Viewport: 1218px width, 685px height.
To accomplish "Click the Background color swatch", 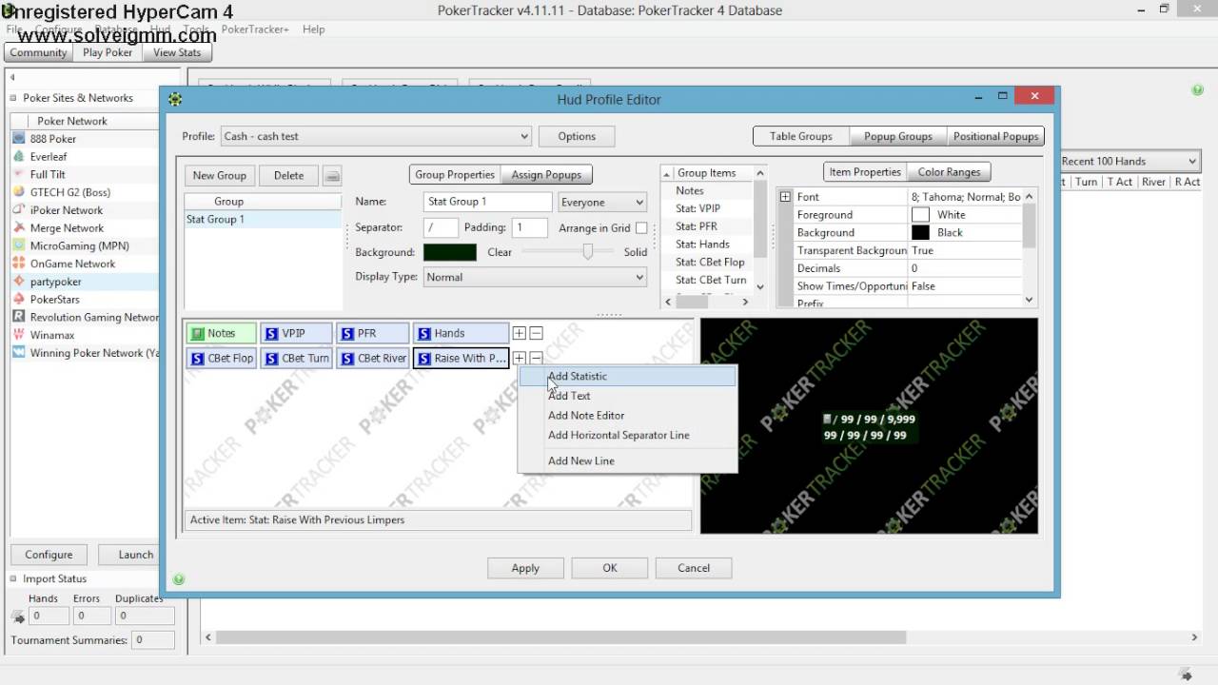I will pos(450,252).
